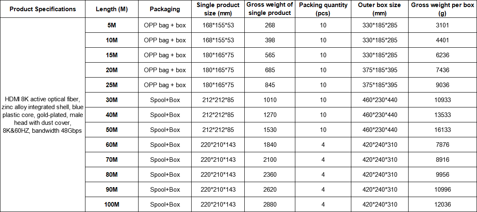
Task: Click the 3101 gross weight cell
Action: tap(442, 25)
